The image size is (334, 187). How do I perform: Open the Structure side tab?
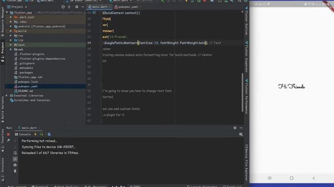(3, 169)
